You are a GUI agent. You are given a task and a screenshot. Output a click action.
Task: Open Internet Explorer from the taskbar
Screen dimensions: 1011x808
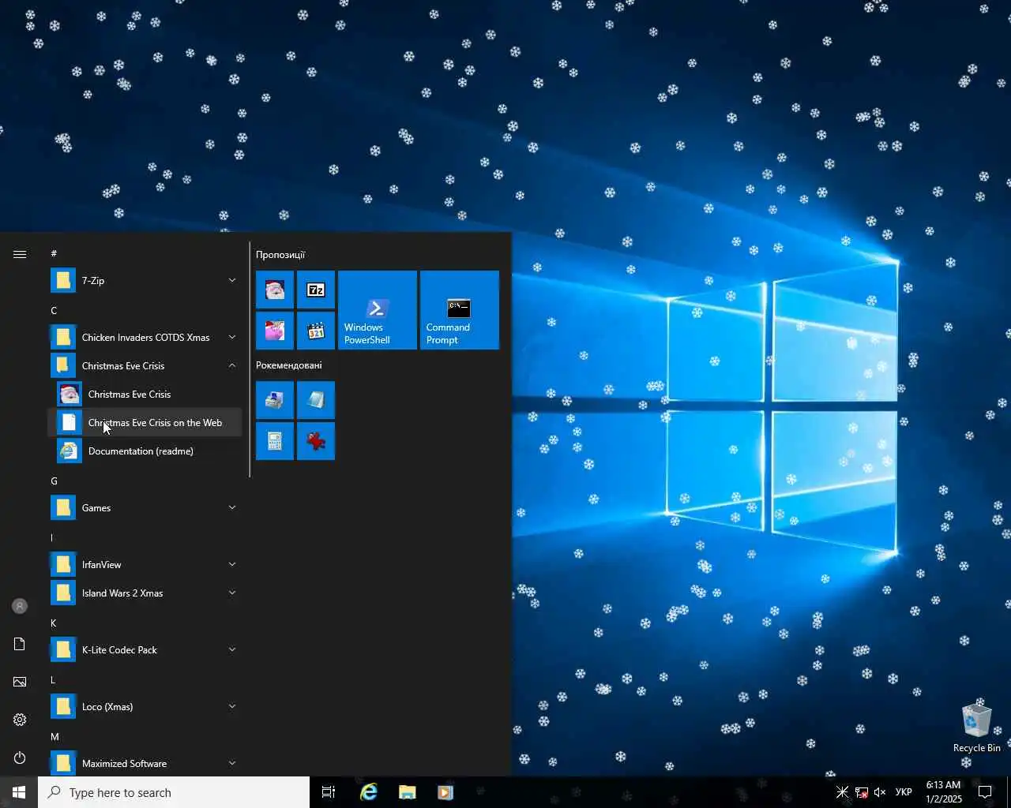click(x=369, y=792)
